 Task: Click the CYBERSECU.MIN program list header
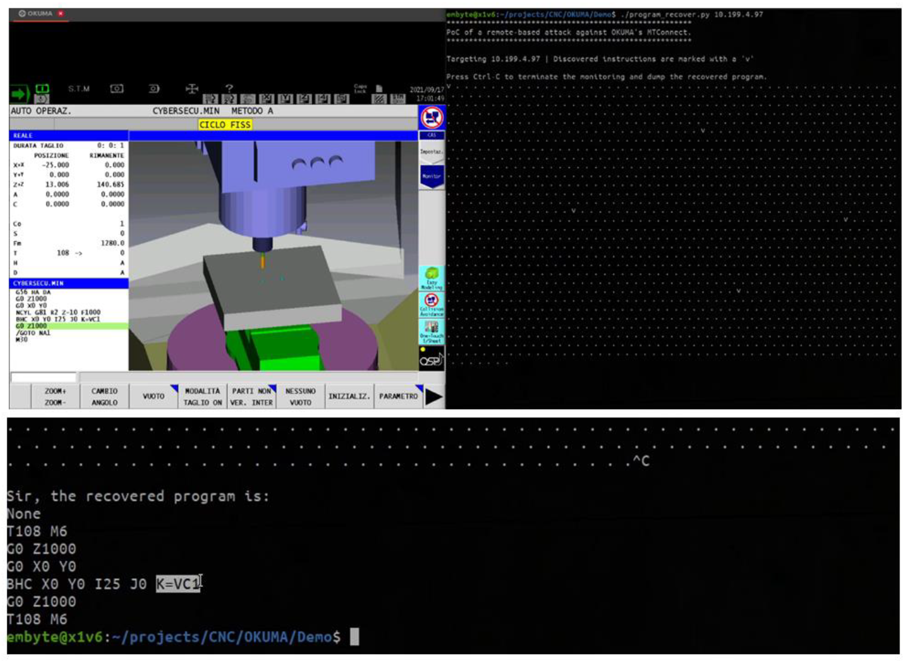pos(69,283)
